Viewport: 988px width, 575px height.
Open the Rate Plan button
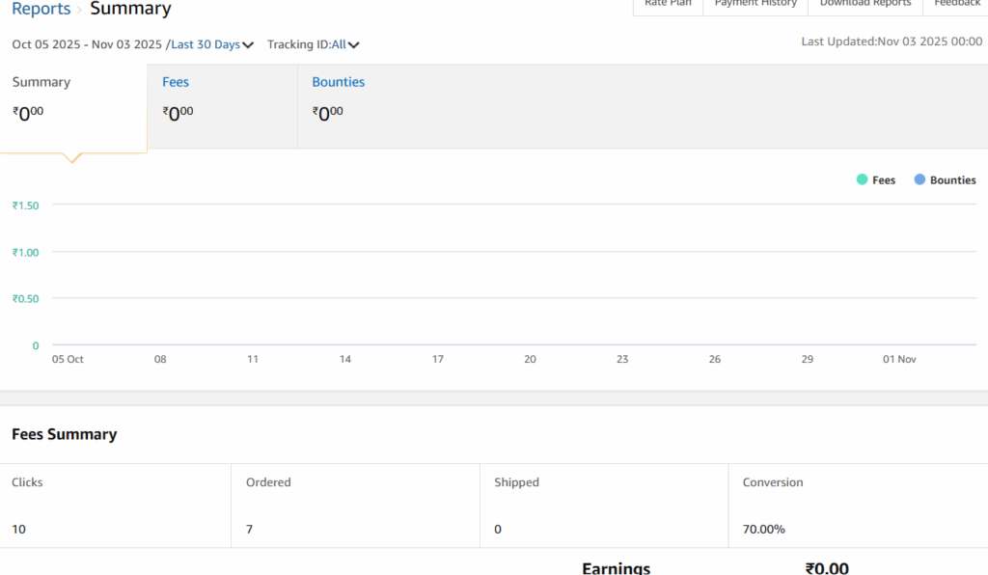668,5
